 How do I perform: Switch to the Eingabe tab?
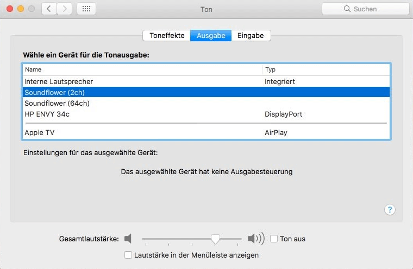coord(251,35)
